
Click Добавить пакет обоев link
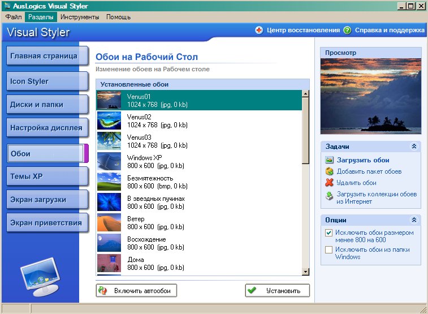click(x=369, y=171)
